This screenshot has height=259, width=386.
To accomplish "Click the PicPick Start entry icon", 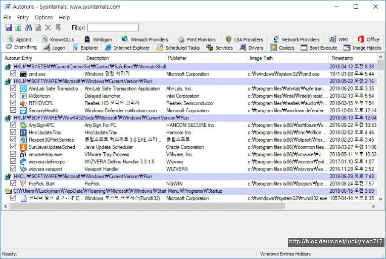I will pos(23,184).
